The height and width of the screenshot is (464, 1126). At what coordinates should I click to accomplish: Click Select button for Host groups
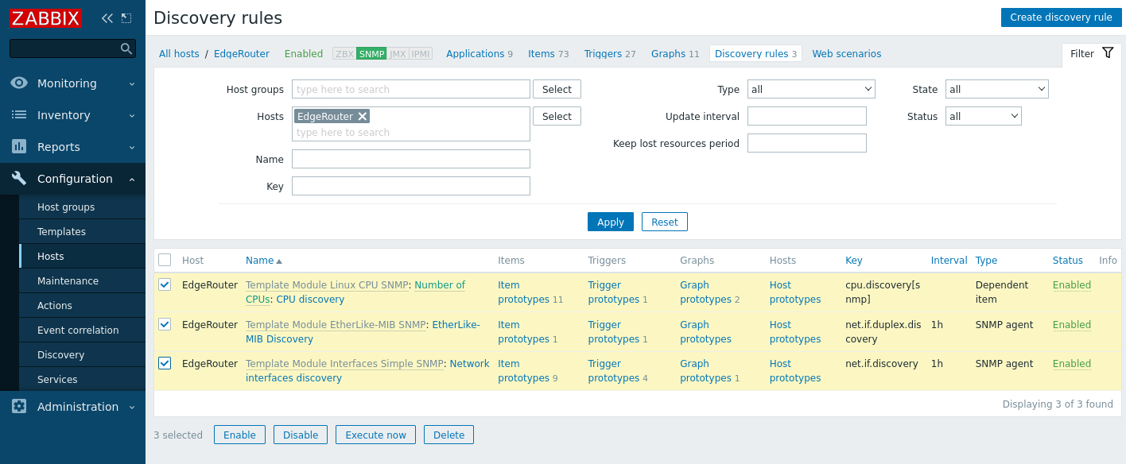click(557, 89)
